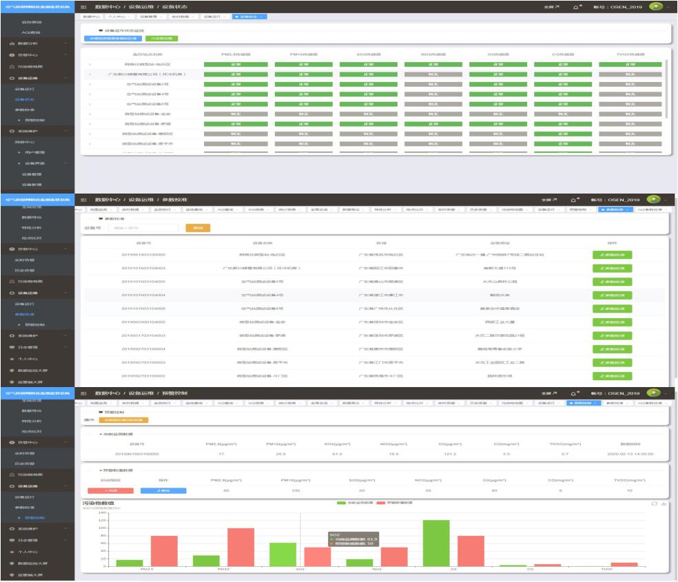Click the restore icon on the 污染物数值 chart
This screenshot has width=678, height=582.
click(x=655, y=504)
